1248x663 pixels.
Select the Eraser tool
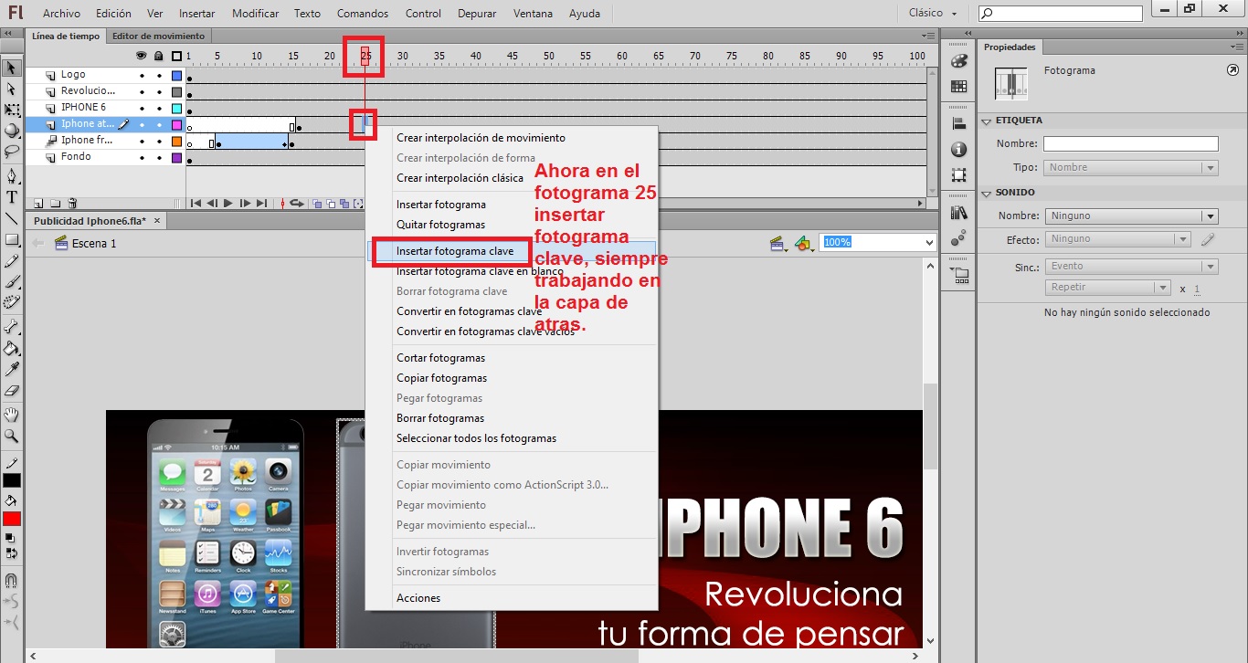12,390
